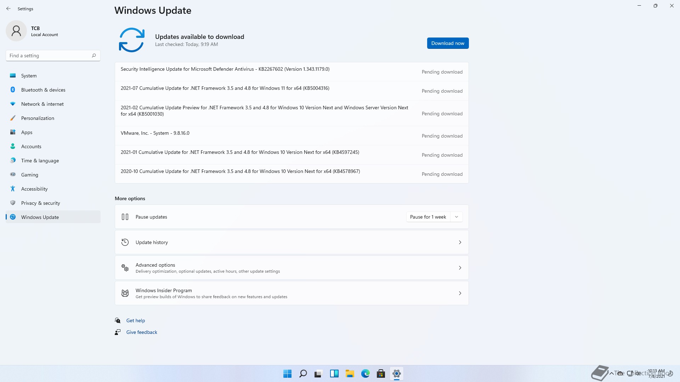Open the Start menu from taskbar
The width and height of the screenshot is (680, 382).
(287, 374)
